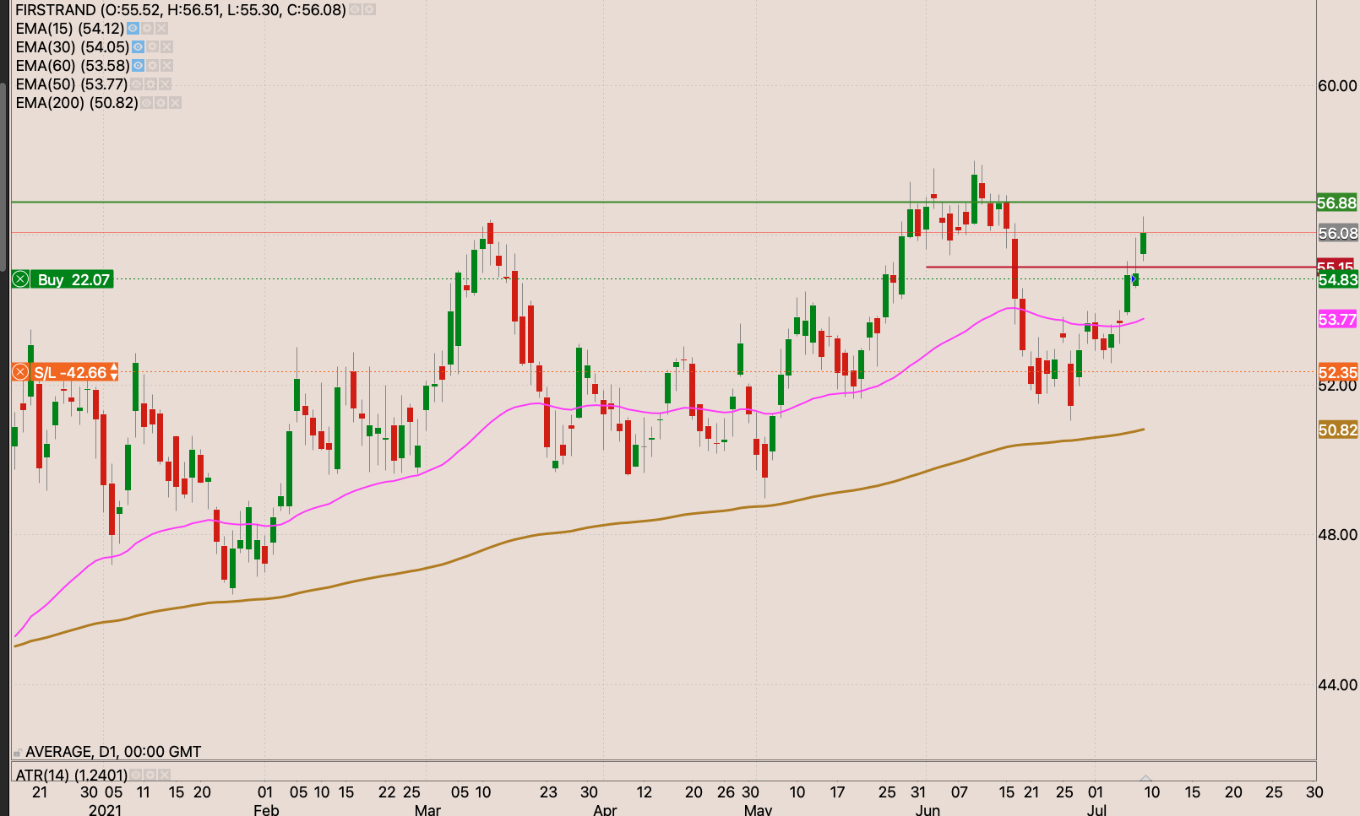The height and width of the screenshot is (816, 1360).
Task: Cancel the Buy 22.07 position
Action: click(20, 279)
